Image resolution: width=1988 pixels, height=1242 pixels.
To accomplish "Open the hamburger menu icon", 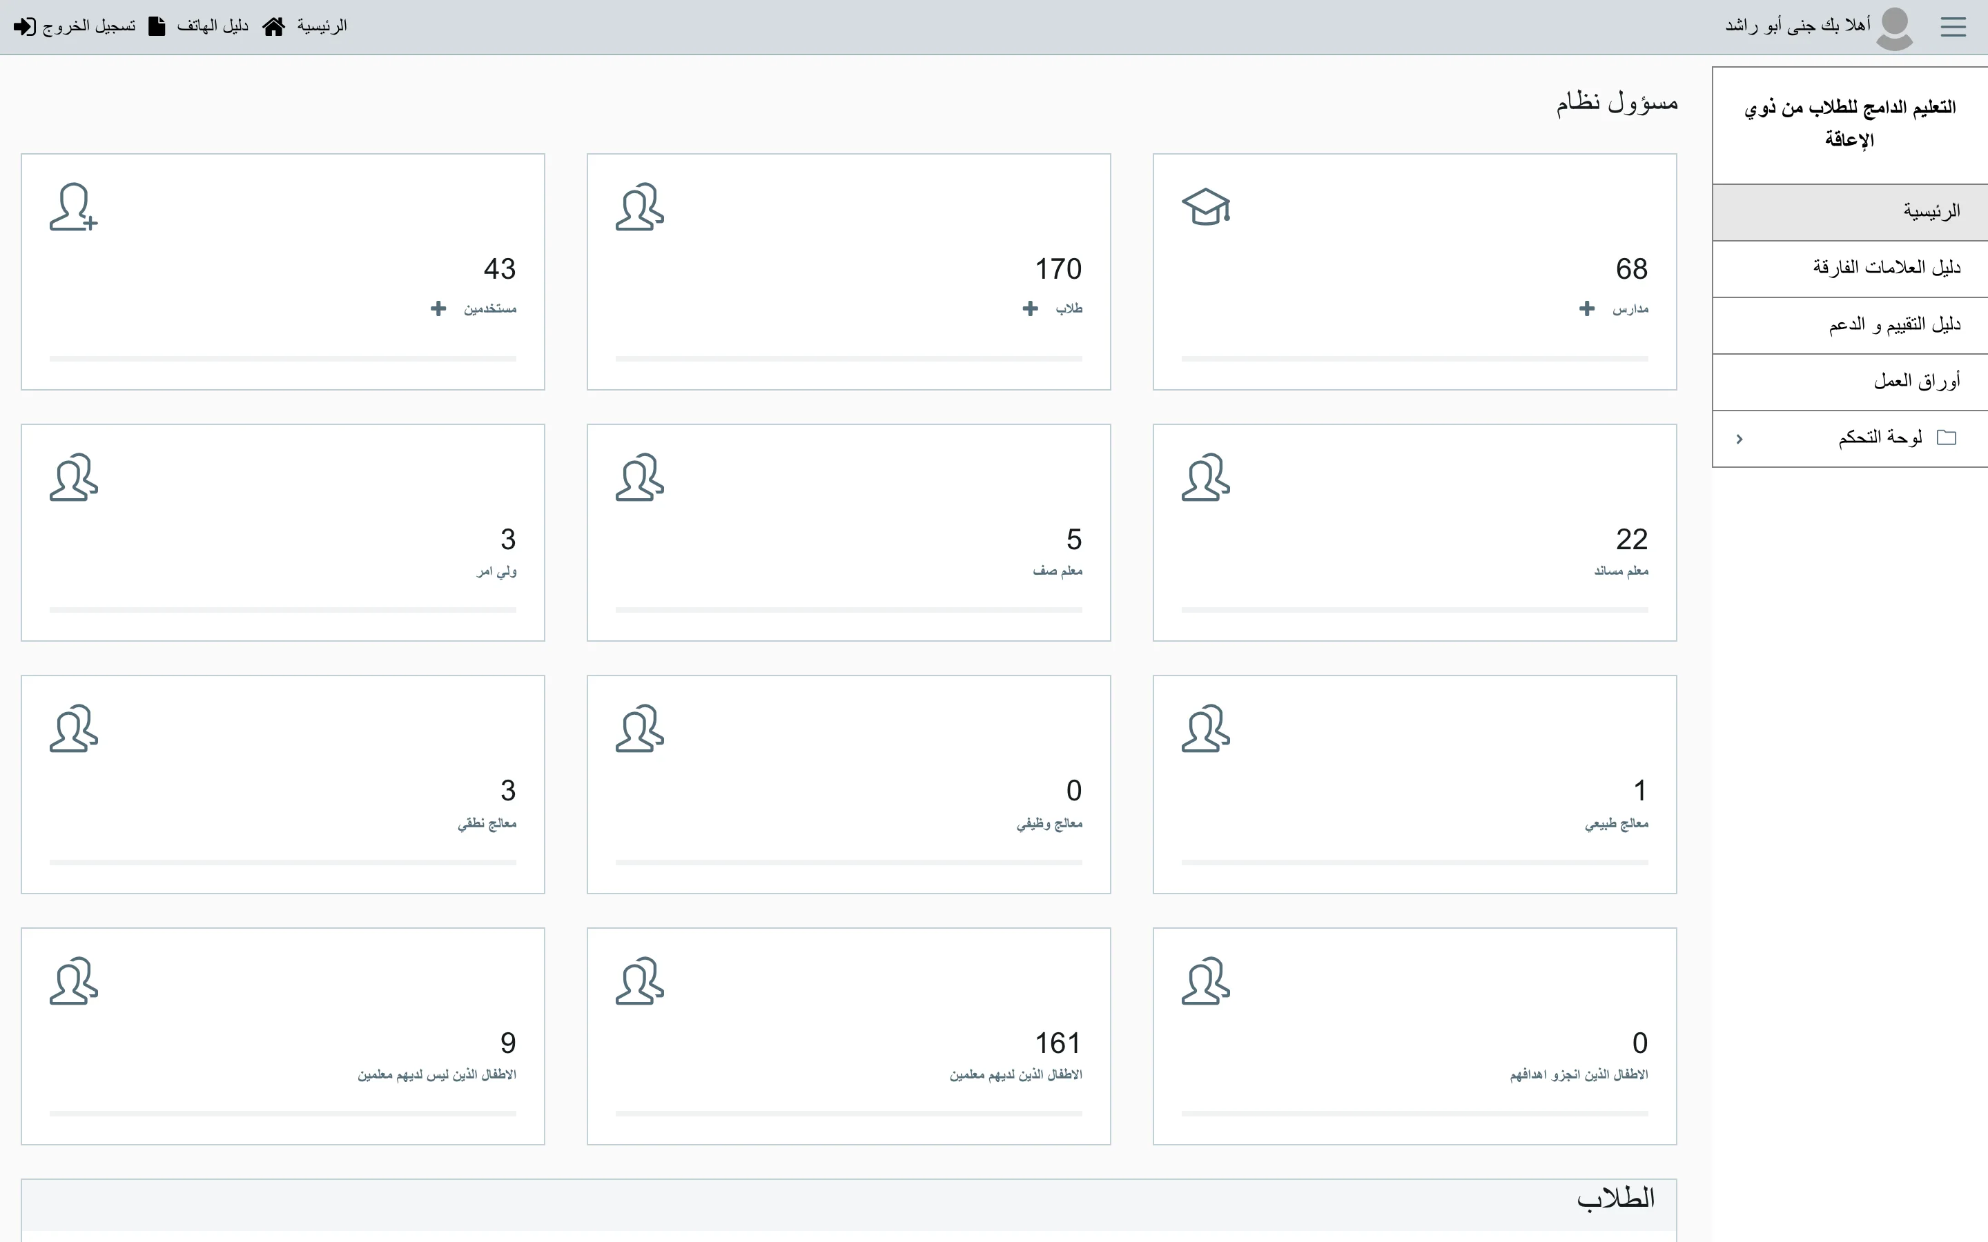I will 1953,27.
